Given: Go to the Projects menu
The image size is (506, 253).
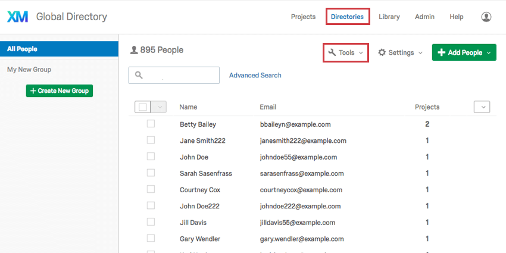Looking at the screenshot, I should [x=303, y=17].
